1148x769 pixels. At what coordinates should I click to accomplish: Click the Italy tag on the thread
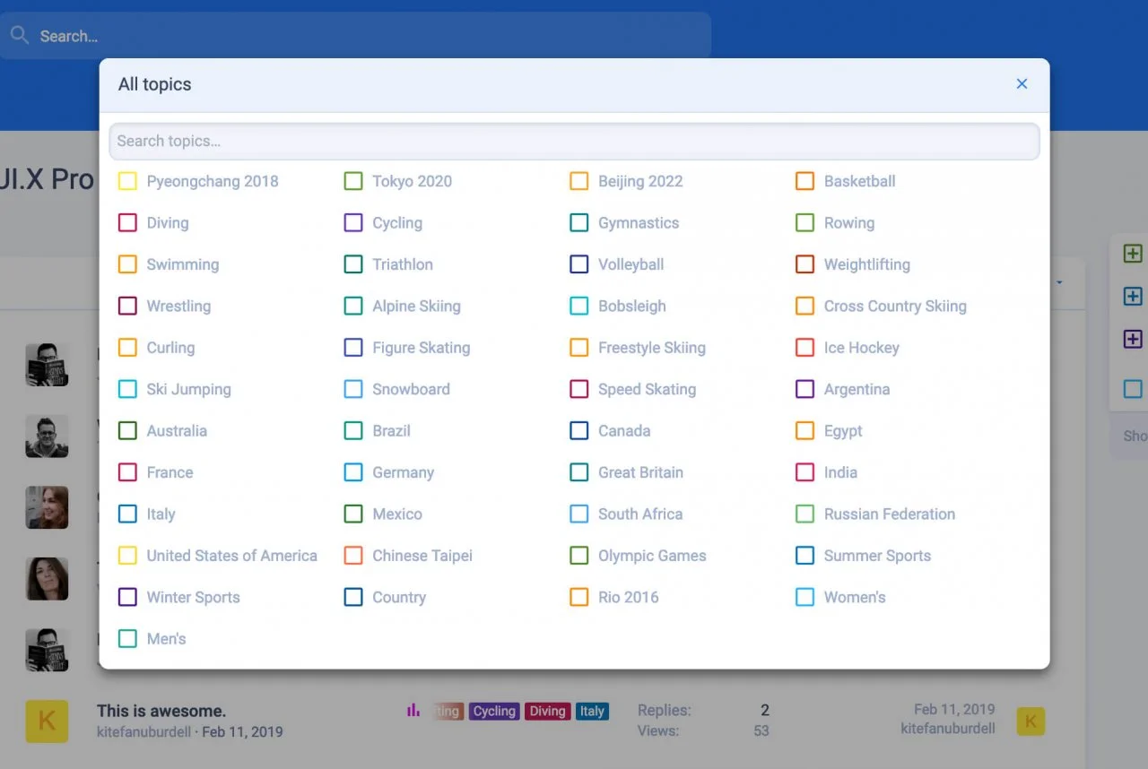pos(592,712)
